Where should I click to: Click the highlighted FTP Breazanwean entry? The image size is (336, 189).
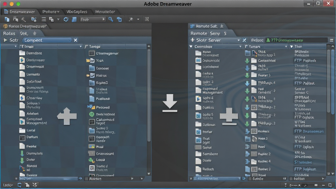[x=309, y=131]
